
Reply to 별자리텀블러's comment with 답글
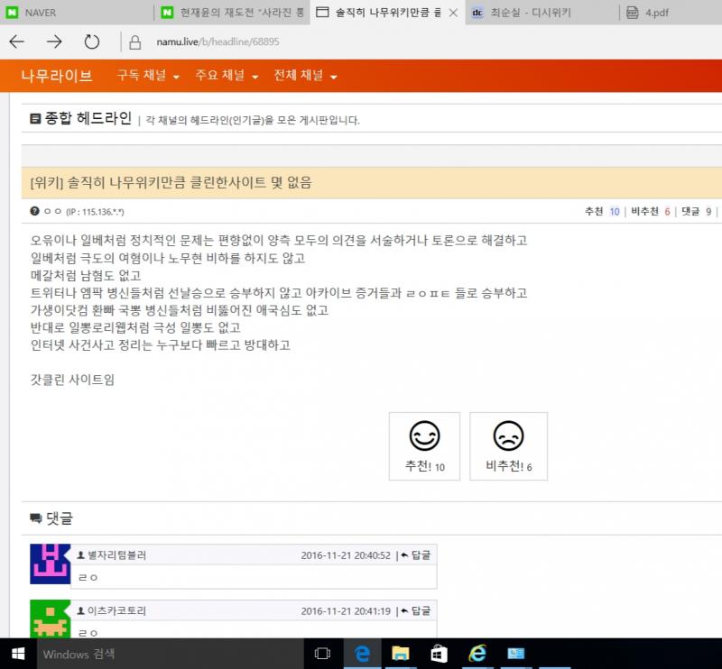coord(416,554)
